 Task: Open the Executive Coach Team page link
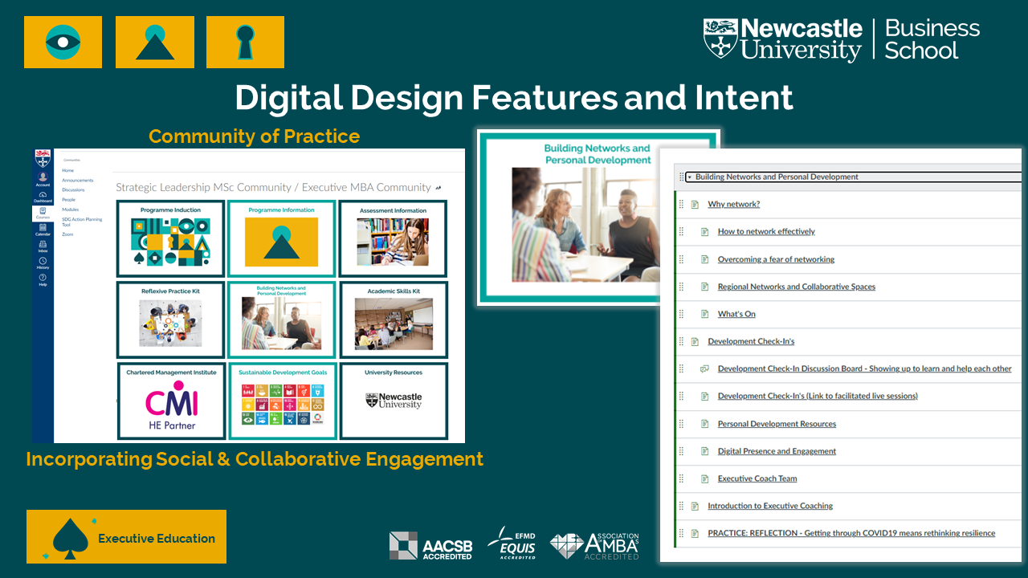click(x=757, y=479)
